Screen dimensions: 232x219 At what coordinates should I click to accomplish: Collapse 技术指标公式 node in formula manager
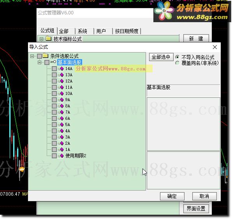tap(41, 39)
